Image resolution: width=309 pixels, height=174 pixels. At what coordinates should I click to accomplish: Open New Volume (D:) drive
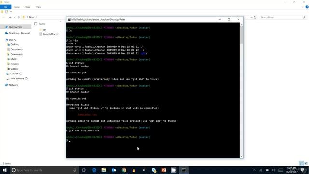point(19,78)
